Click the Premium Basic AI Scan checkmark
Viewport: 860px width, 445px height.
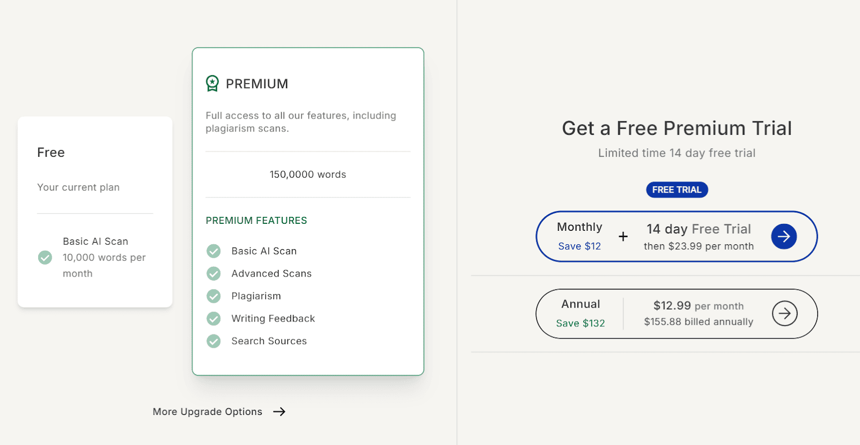point(214,251)
